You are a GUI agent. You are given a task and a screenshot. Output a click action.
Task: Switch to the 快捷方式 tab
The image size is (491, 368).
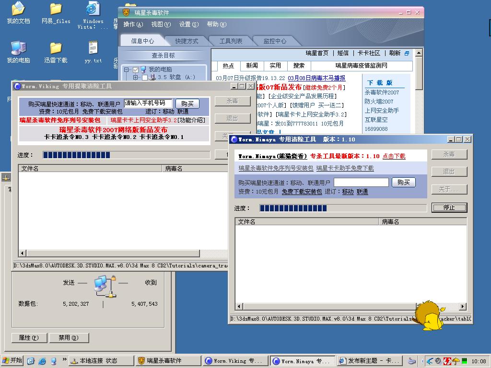187,41
